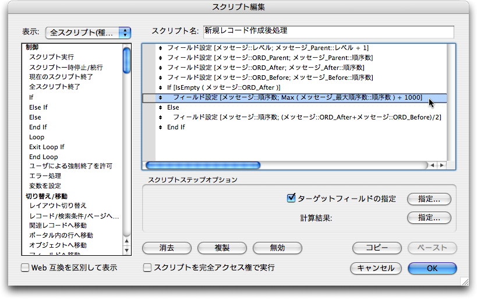Click the handle icon of the レベル field step

160,48
